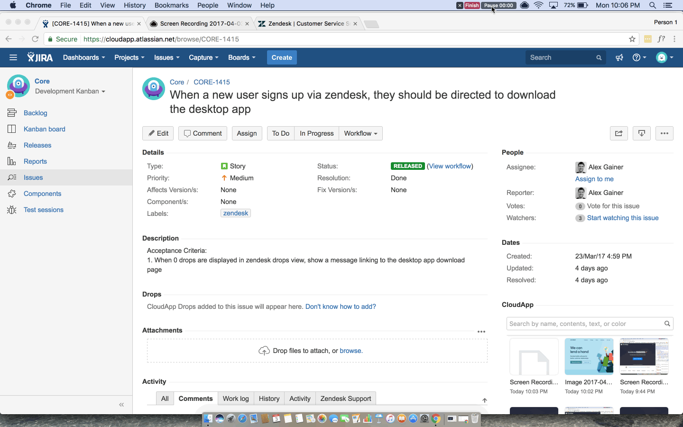
Task: Click the Attachments options ellipsis icon
Action: click(x=481, y=332)
